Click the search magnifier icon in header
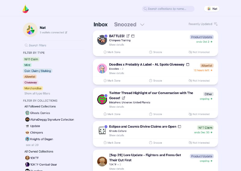This screenshot has height=171, width=241. pyautogui.click(x=145, y=9)
